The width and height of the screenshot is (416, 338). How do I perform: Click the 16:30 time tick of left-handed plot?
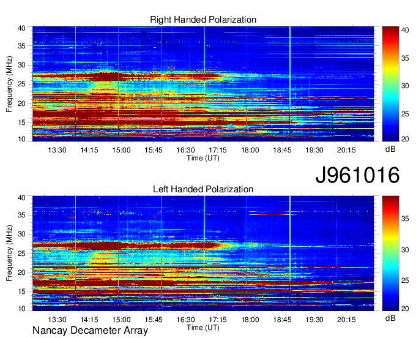coord(186,320)
